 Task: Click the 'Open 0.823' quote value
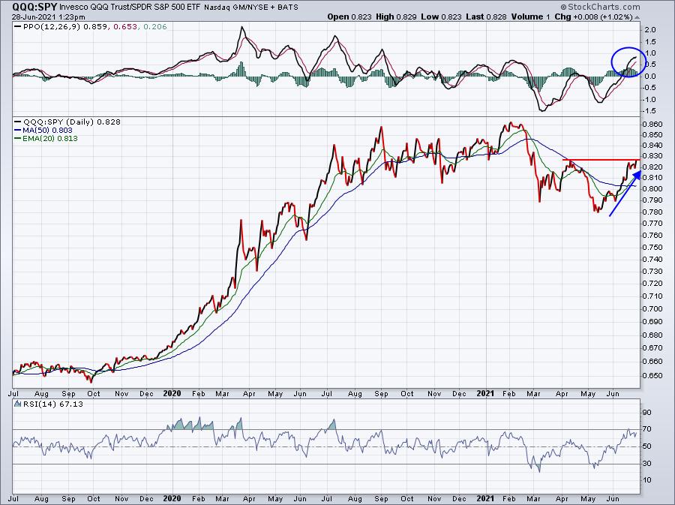coord(349,17)
